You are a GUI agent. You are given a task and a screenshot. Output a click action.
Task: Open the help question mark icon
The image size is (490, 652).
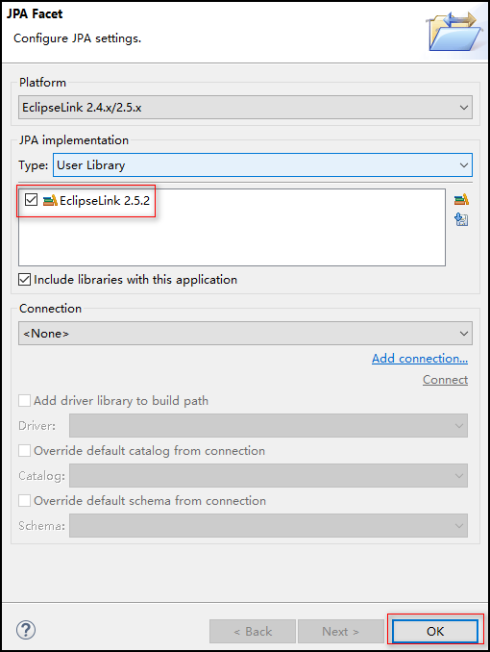click(26, 630)
